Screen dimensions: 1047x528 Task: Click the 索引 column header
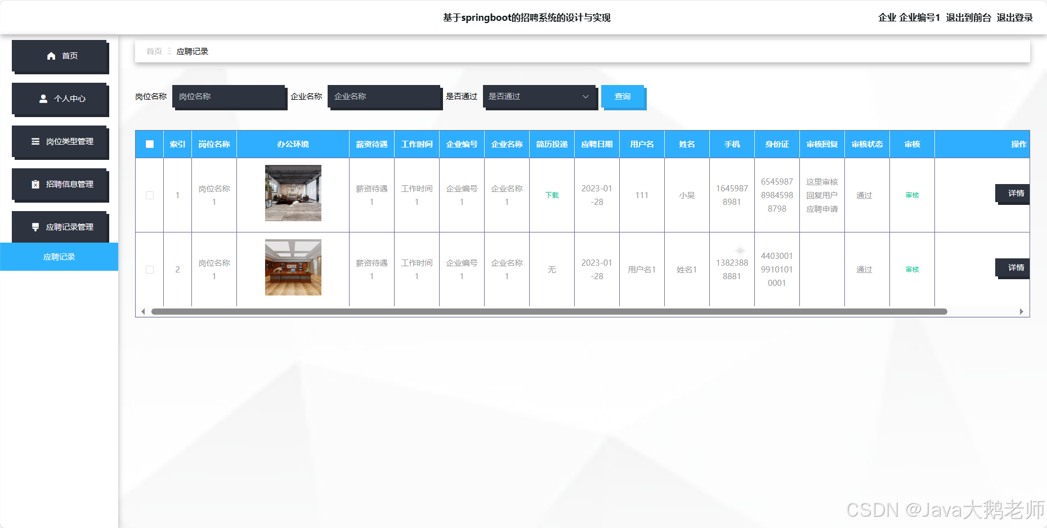click(177, 144)
